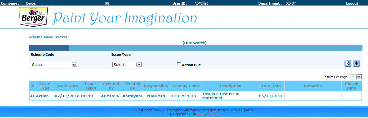368x118 pixels.
Task: Click the search magnifier icon button
Action: click(348, 63)
